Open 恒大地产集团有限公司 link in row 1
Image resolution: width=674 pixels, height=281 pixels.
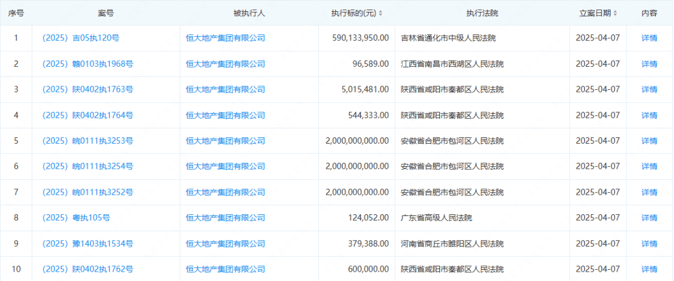[225, 38]
